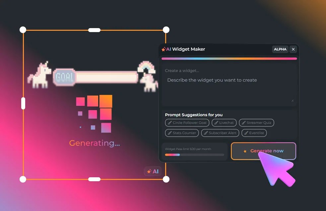Click the 'Generating...' text
Viewport: 326px width, 211px height.
(x=95, y=143)
